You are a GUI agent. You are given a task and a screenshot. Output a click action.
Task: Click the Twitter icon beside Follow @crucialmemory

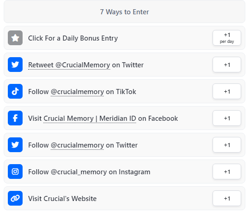pos(15,145)
